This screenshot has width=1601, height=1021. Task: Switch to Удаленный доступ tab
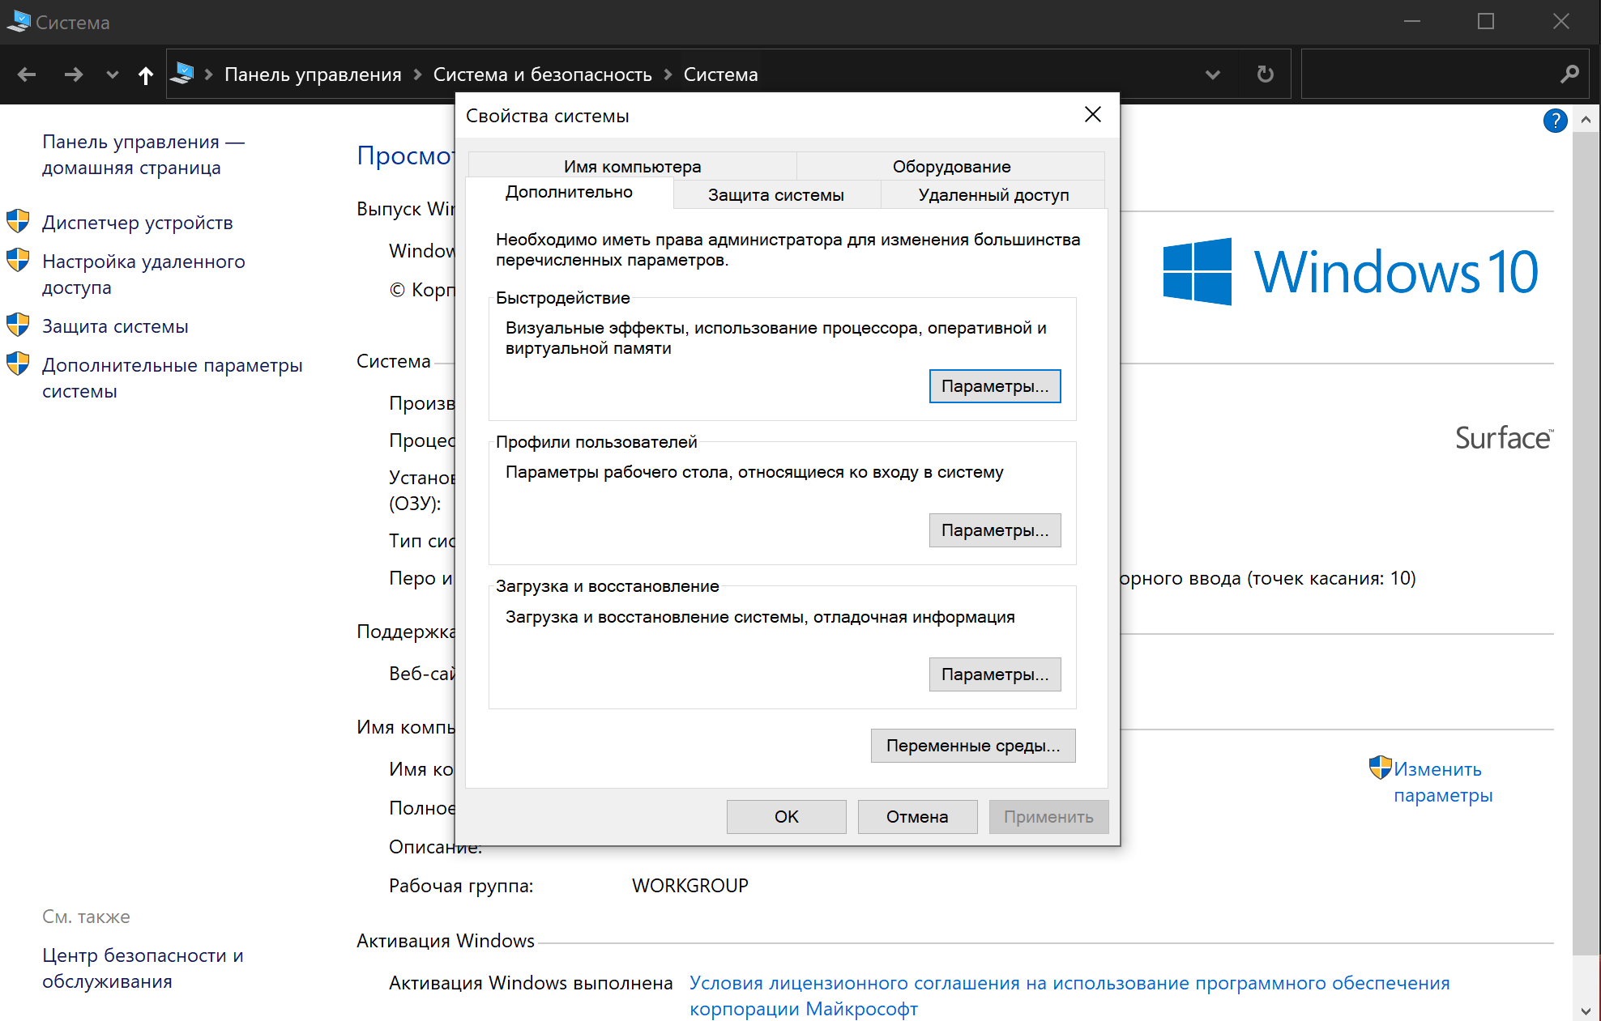(x=993, y=194)
